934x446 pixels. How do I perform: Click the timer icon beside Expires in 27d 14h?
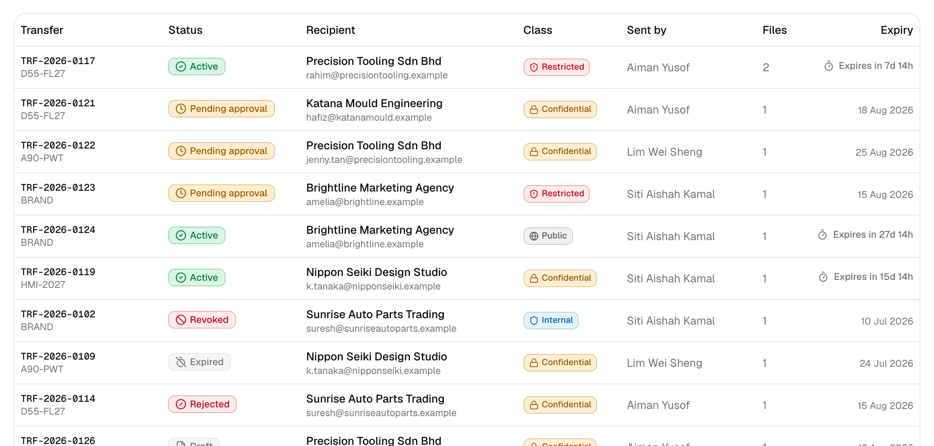pos(822,235)
